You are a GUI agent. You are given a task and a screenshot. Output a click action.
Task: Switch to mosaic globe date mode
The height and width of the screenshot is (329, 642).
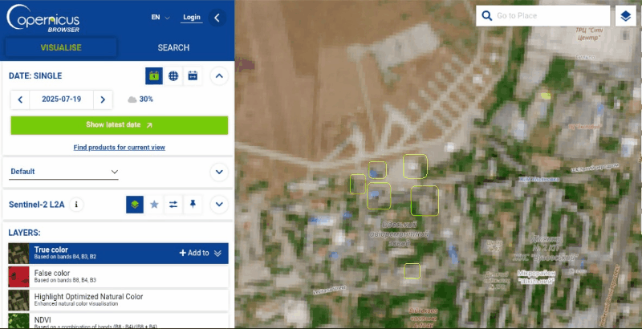click(173, 75)
